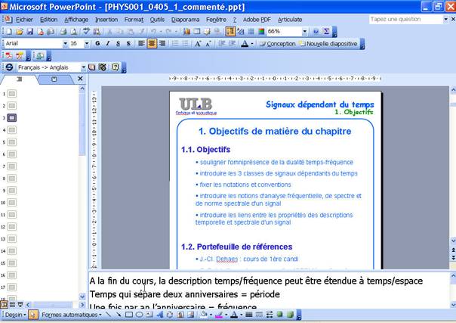Click the Sigma equation icon
This screenshot has width=456, height=323.
coord(326,32)
